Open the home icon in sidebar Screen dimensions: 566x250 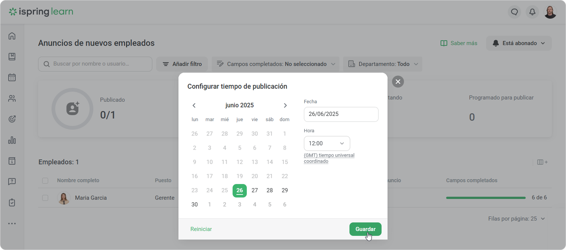(12, 36)
